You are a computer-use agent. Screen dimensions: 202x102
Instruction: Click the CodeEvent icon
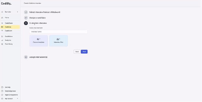pos(2,31)
